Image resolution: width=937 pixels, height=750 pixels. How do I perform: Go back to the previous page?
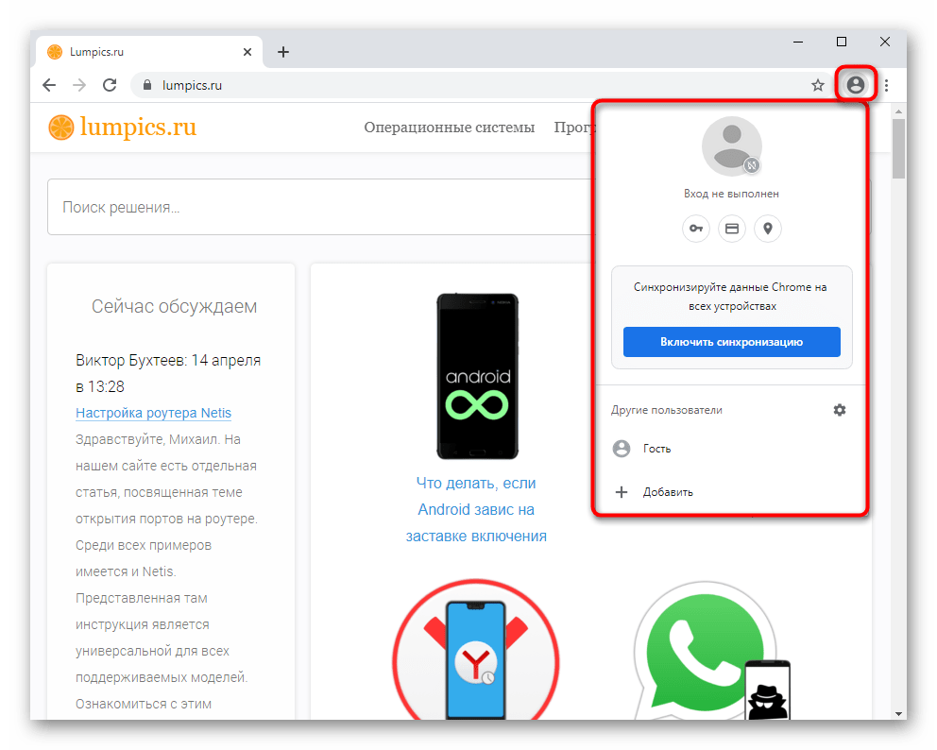tap(49, 85)
